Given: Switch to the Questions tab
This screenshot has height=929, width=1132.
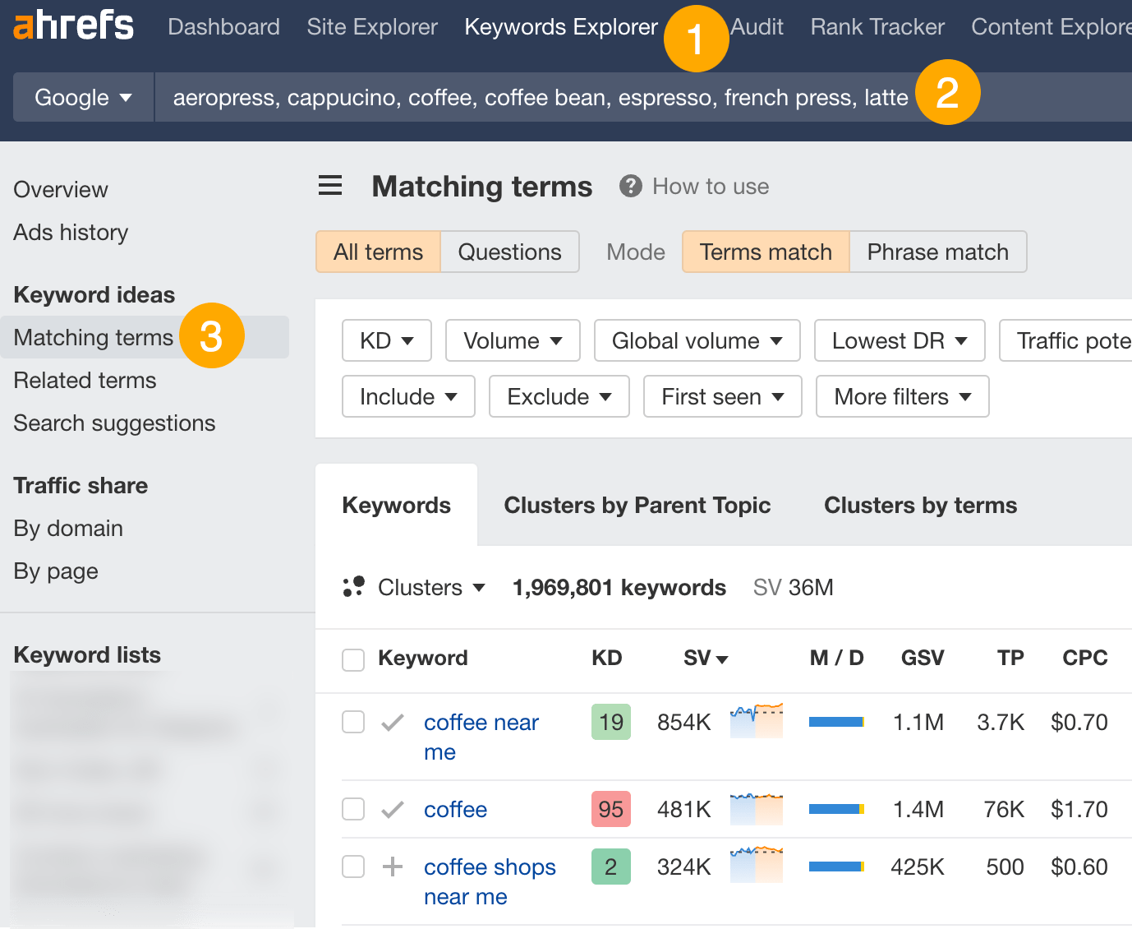Looking at the screenshot, I should (x=509, y=252).
